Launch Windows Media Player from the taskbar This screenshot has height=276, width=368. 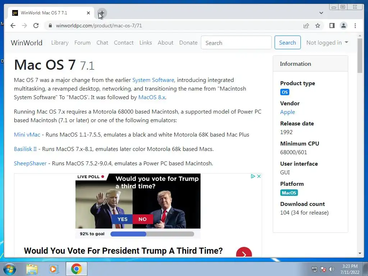click(54, 269)
